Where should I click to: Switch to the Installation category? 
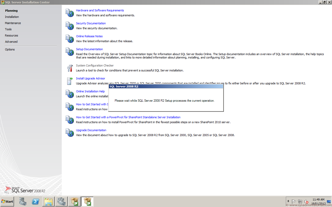click(12, 17)
